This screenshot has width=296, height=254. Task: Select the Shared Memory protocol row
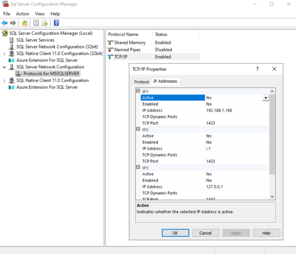pyautogui.click(x=153, y=43)
